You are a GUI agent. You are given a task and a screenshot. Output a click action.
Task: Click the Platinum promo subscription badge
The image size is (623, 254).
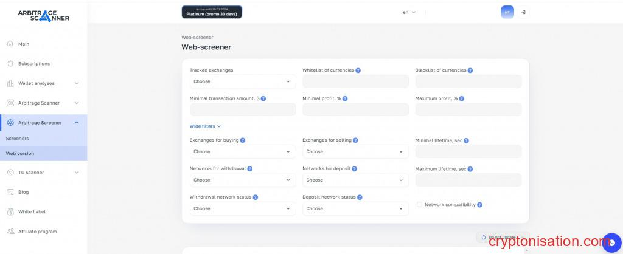(x=212, y=12)
